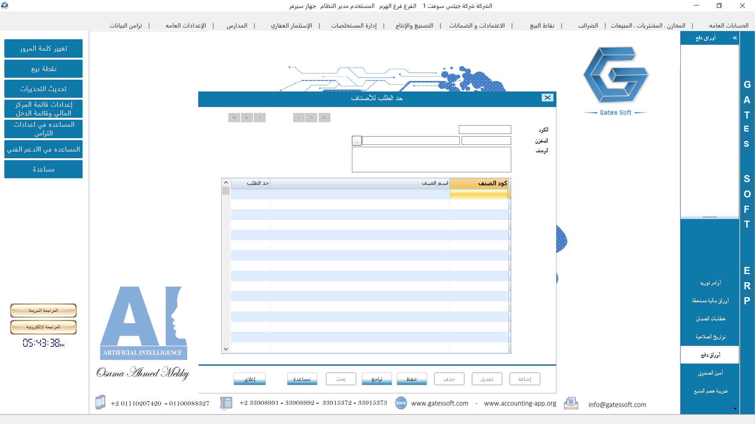Click the كود الصنف column header
This screenshot has height=424, width=755.
tap(479, 183)
